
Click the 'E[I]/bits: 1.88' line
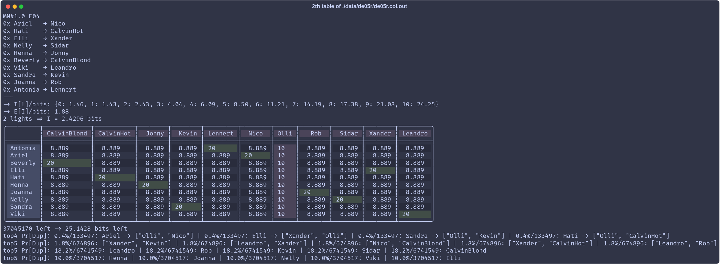coord(36,111)
